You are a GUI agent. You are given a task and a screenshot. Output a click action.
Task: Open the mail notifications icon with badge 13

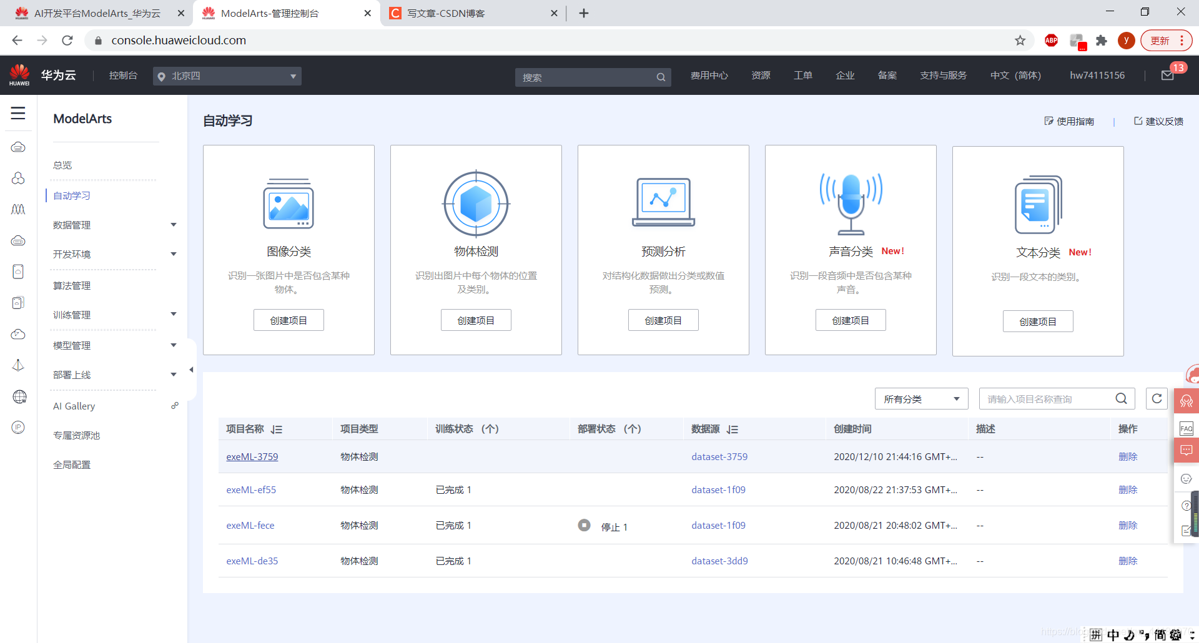pos(1168,76)
